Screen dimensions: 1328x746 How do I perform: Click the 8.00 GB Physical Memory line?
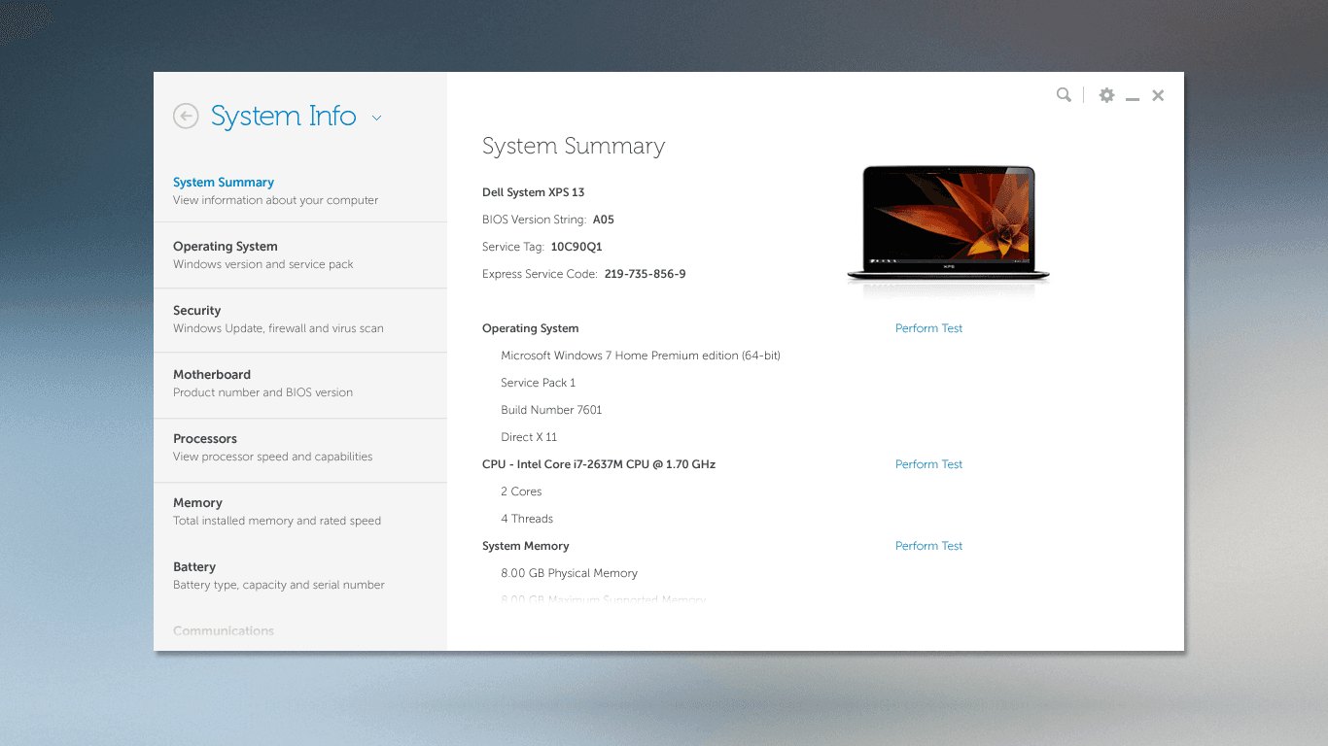coord(570,573)
